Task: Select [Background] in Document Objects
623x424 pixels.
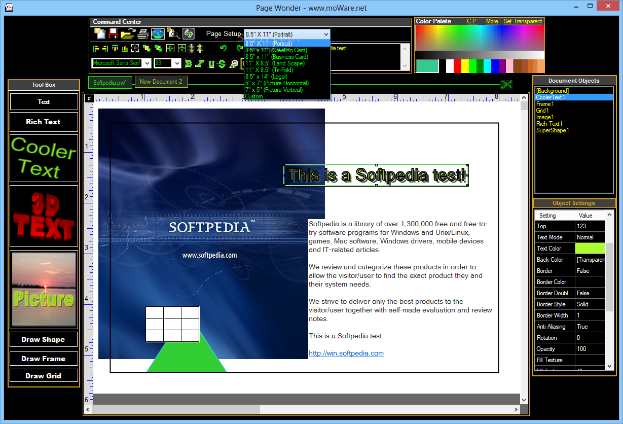Action: (x=574, y=91)
